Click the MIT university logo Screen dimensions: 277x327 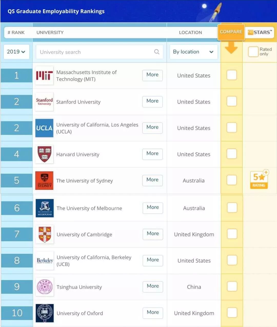(x=44, y=75)
